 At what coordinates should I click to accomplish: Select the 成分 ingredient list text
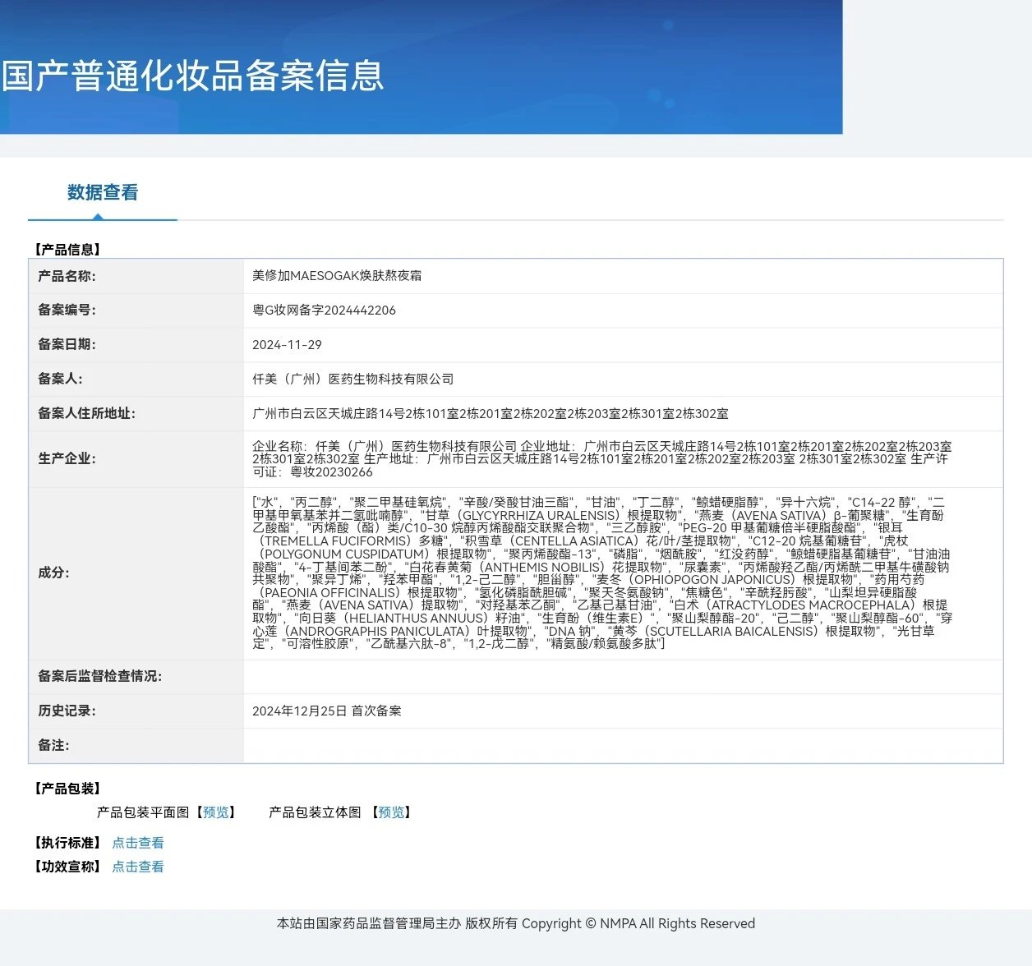click(x=602, y=573)
